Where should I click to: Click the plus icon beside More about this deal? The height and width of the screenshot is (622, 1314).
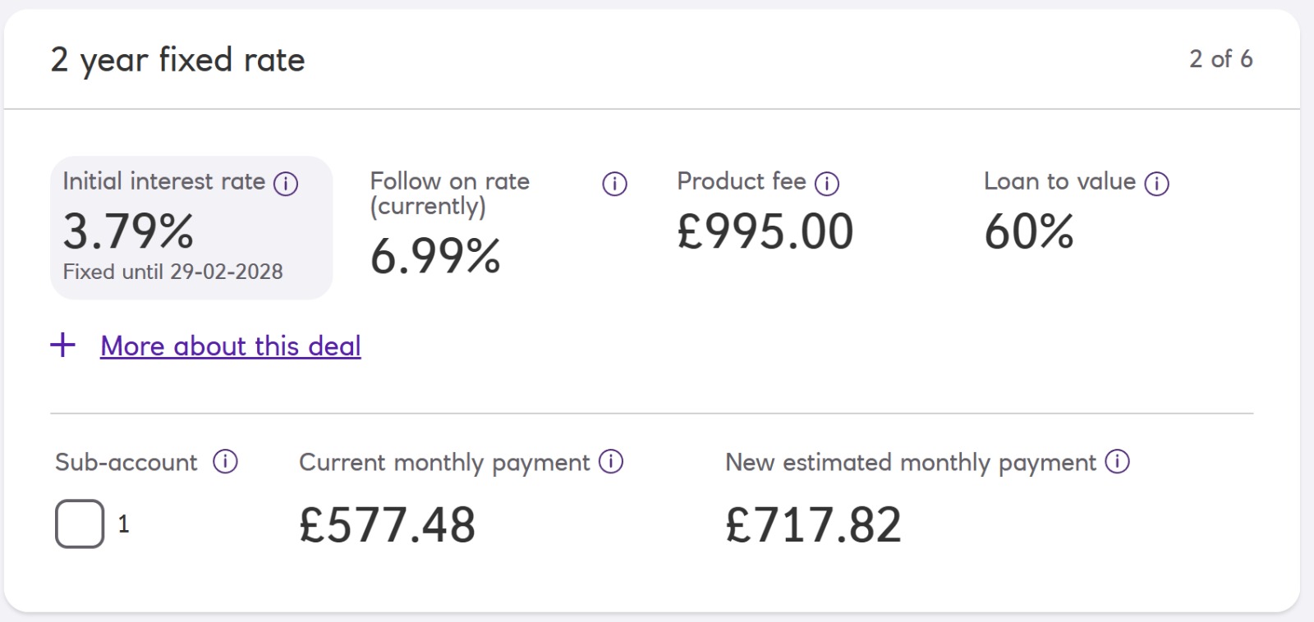point(63,345)
